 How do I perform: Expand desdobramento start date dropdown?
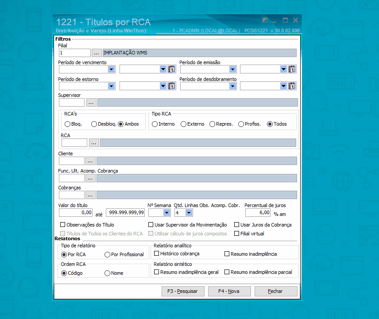232,86
